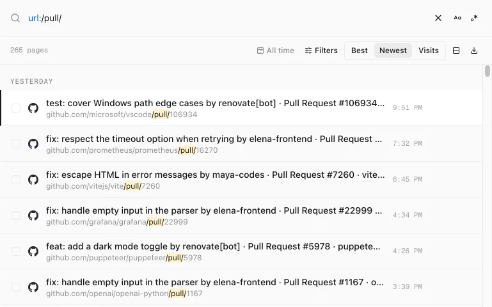Open 'feat: add a dark mode toggle' result
This screenshot has height=307, width=492.
point(213,246)
